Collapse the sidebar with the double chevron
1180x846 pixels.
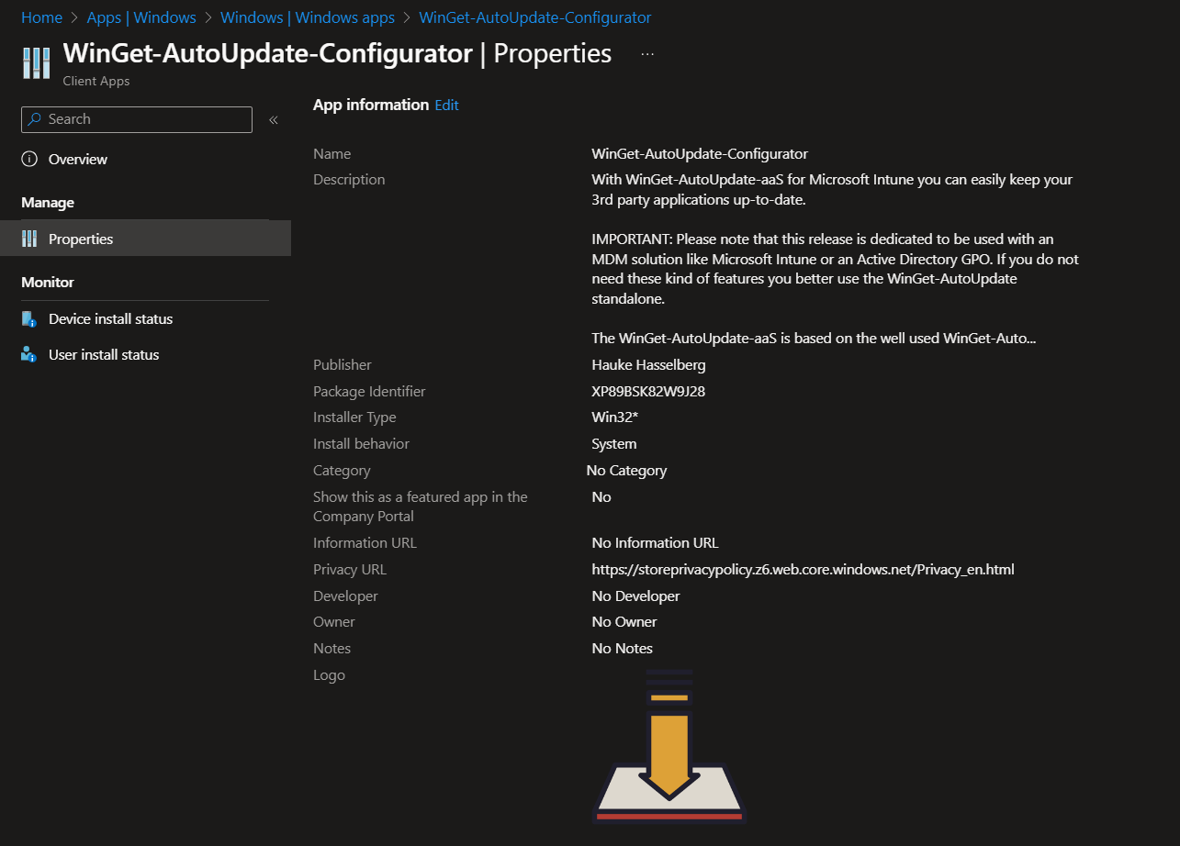point(273,120)
